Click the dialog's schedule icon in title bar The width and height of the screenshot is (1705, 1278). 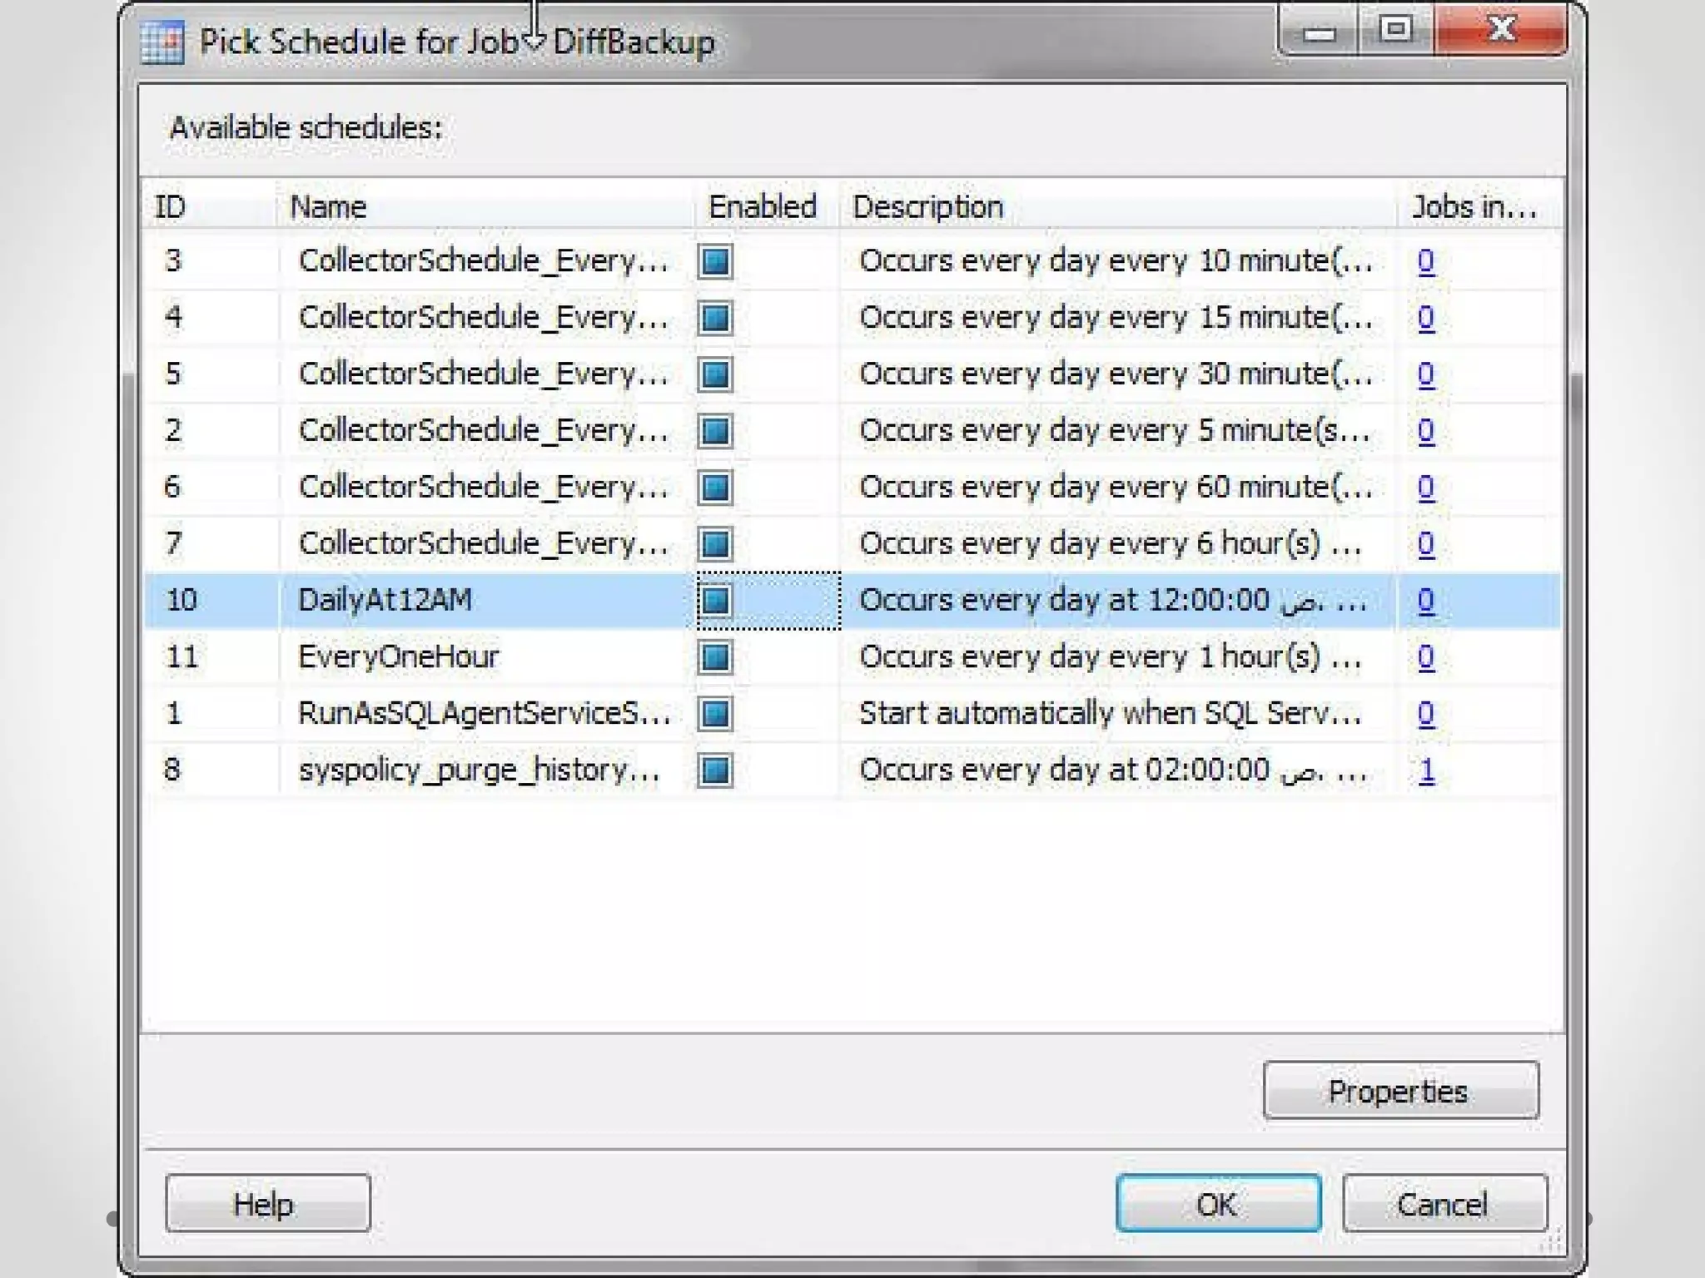[162, 42]
